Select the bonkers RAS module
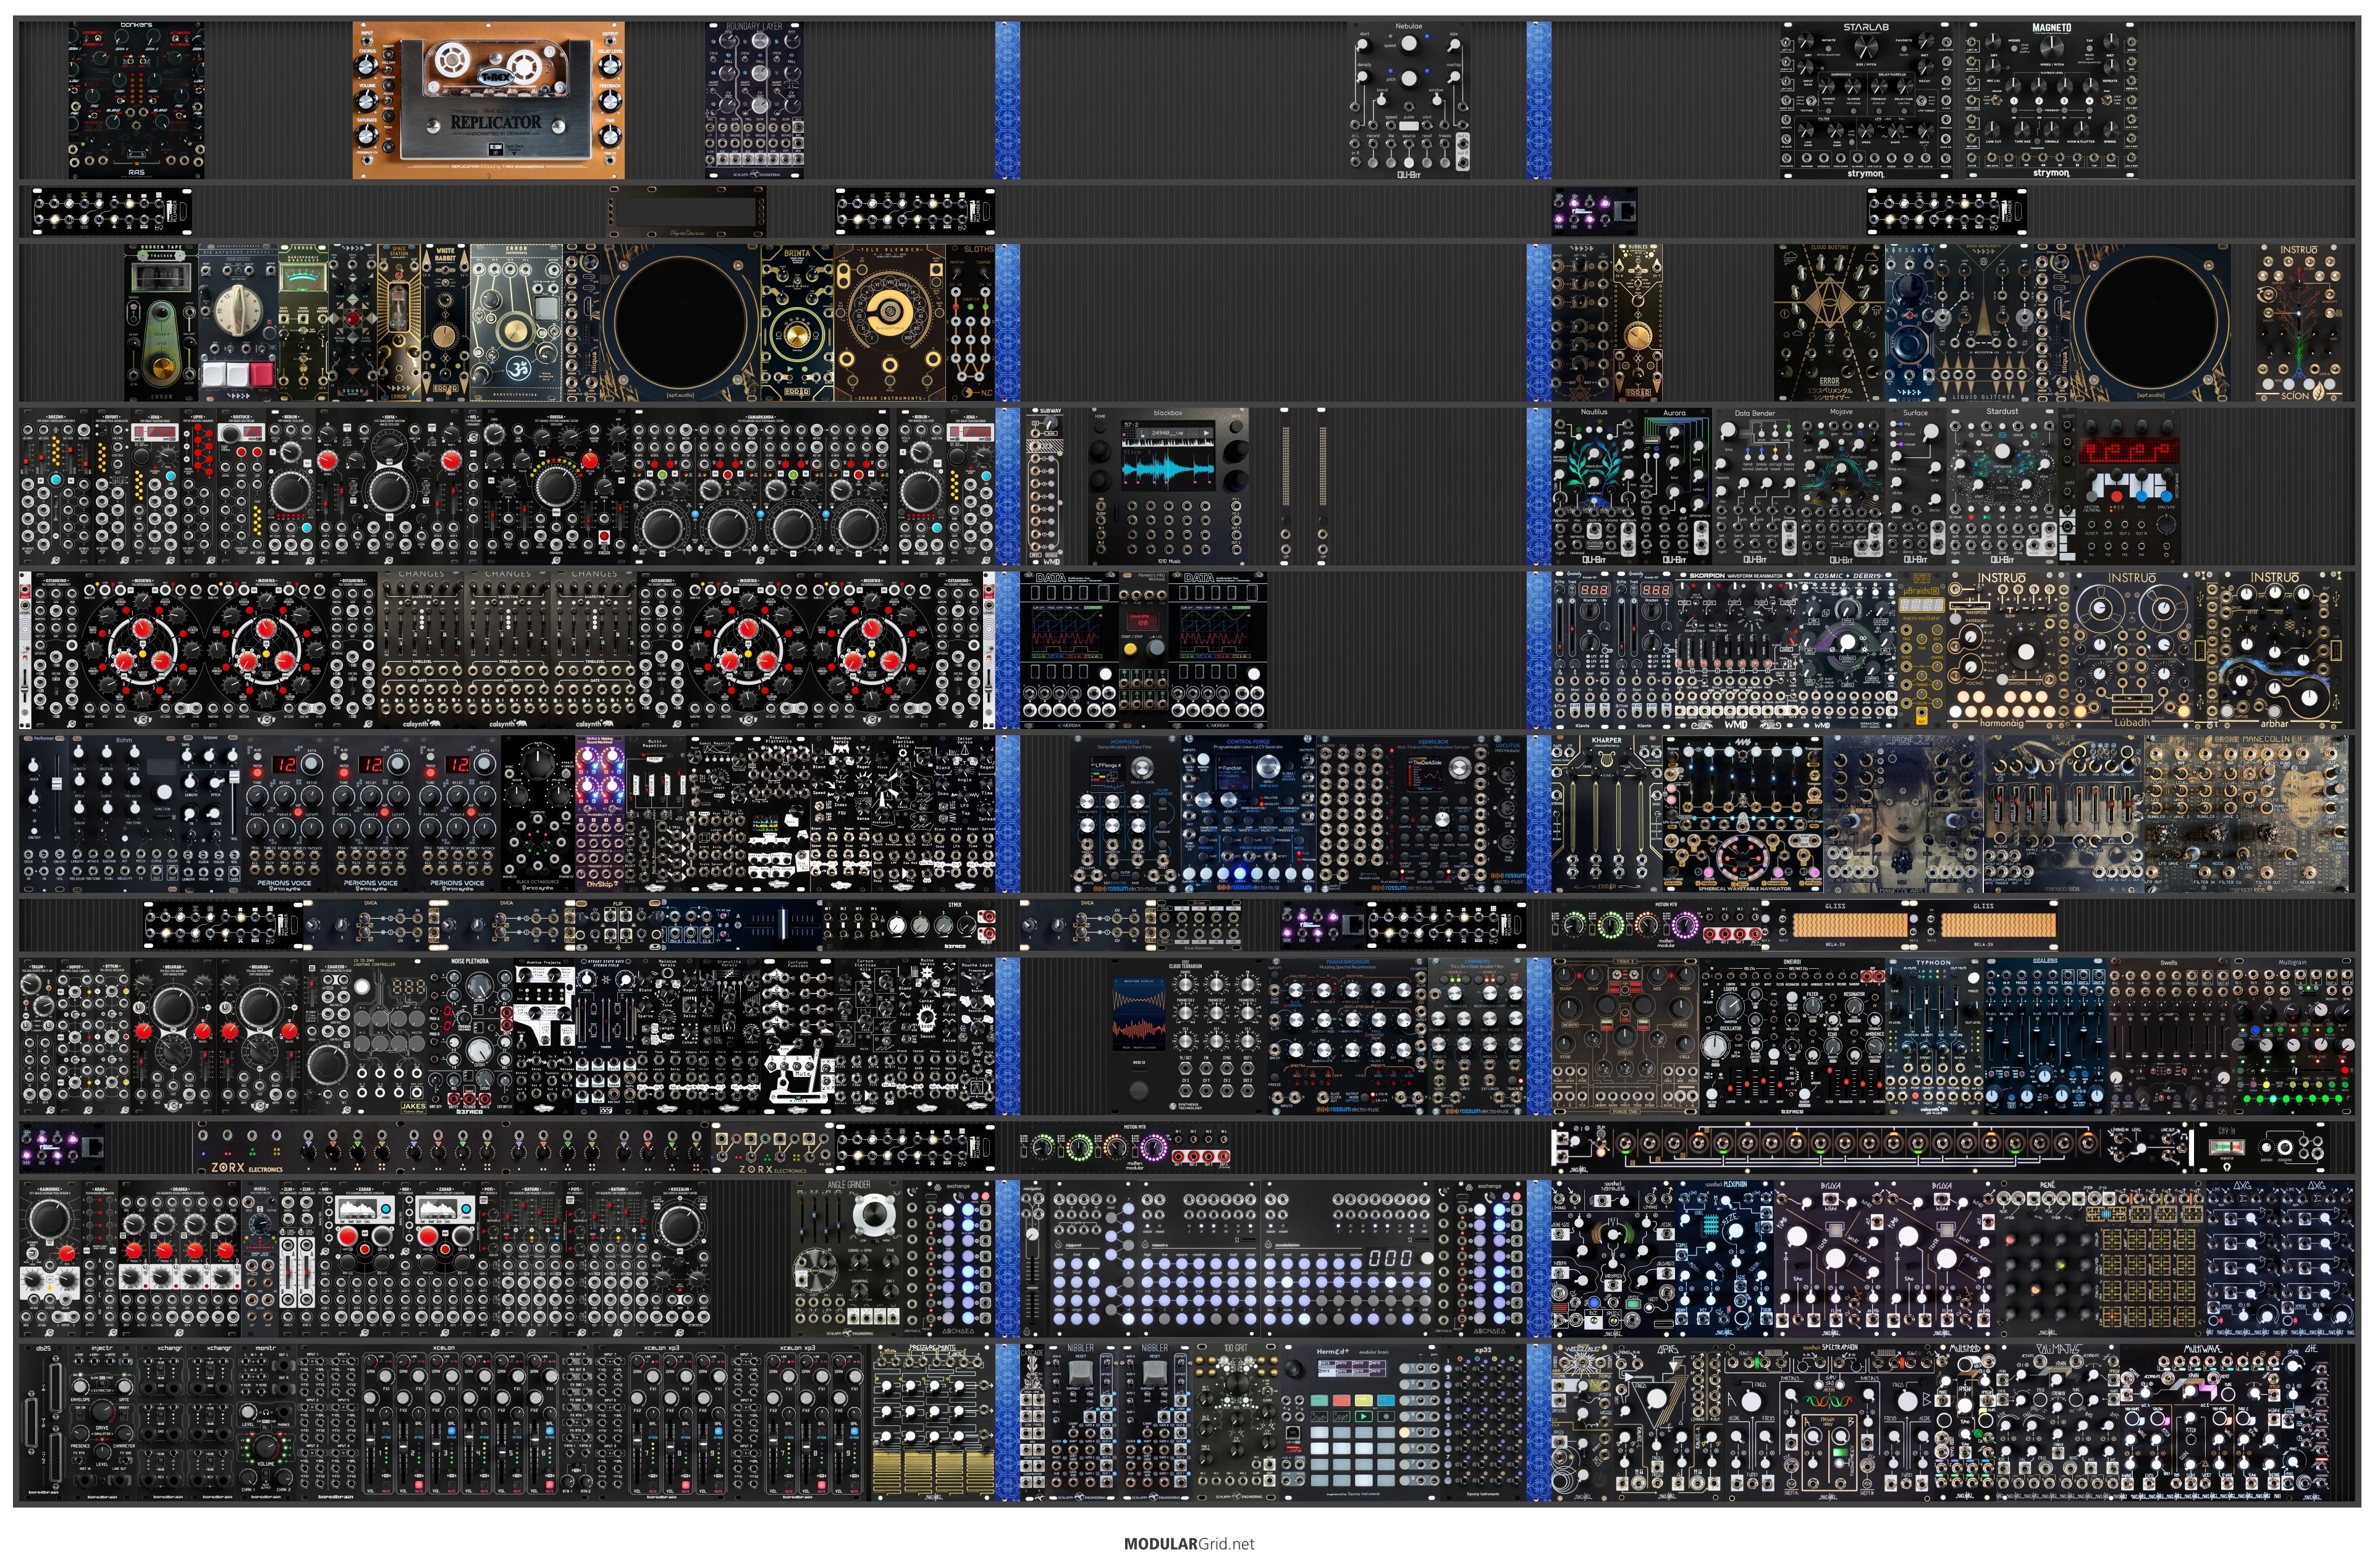 pos(136,100)
